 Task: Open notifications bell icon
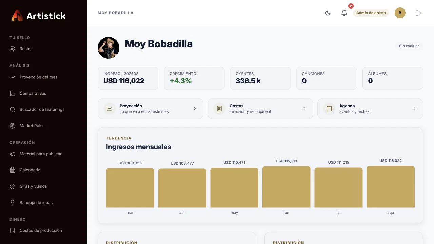[344, 13]
